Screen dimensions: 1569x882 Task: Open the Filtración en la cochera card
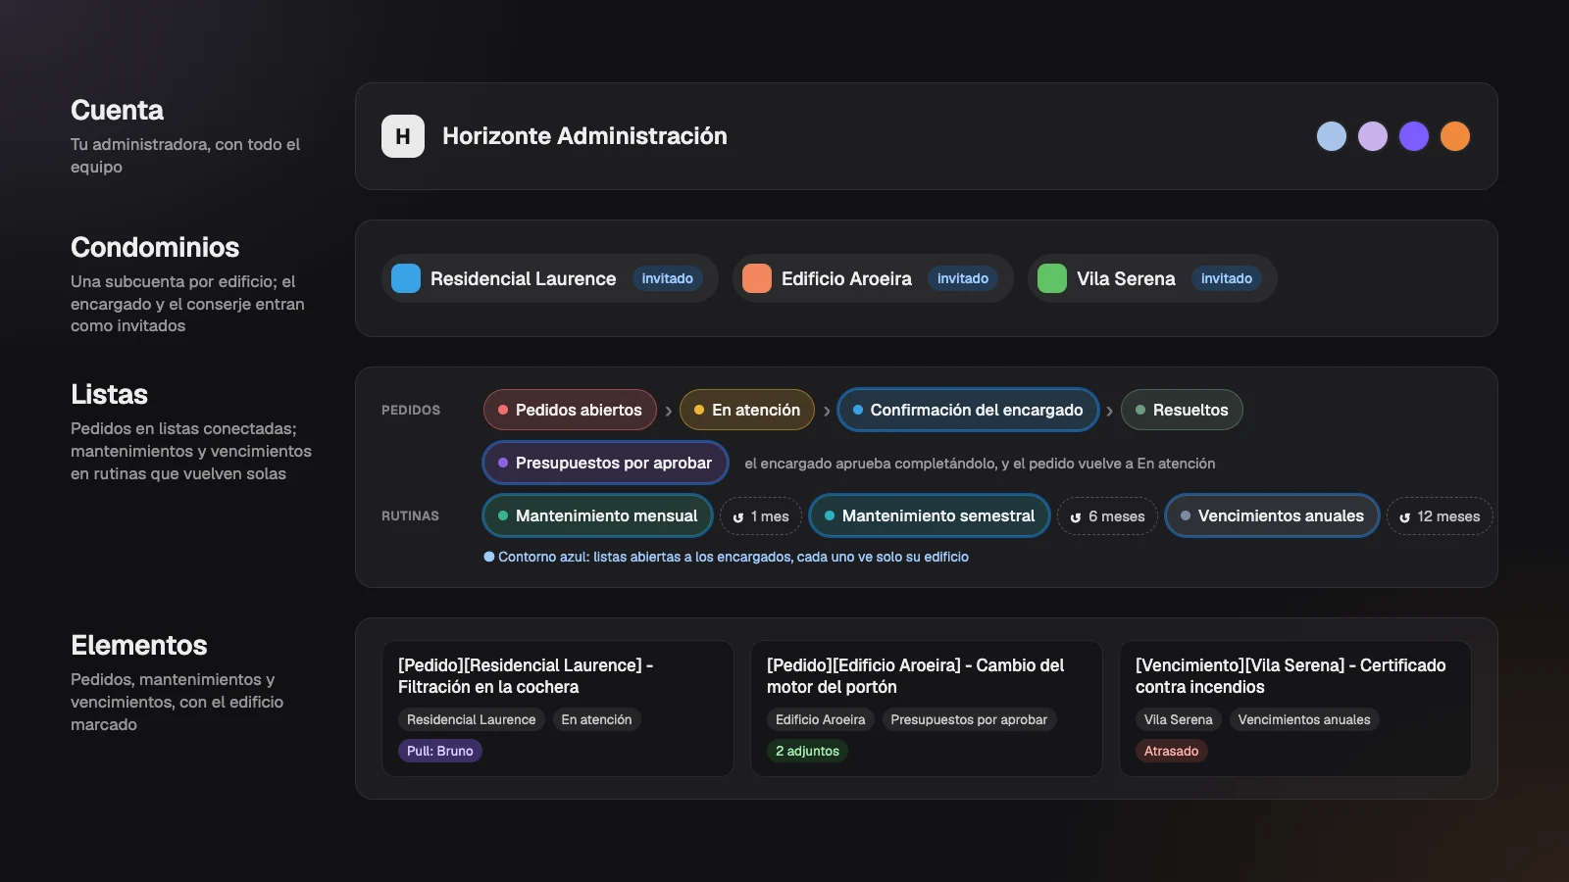click(x=558, y=709)
